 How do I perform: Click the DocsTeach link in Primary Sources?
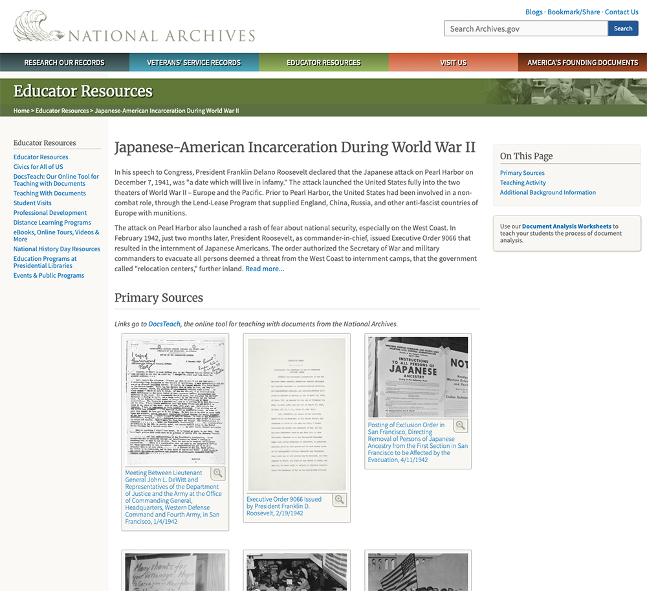(x=164, y=324)
